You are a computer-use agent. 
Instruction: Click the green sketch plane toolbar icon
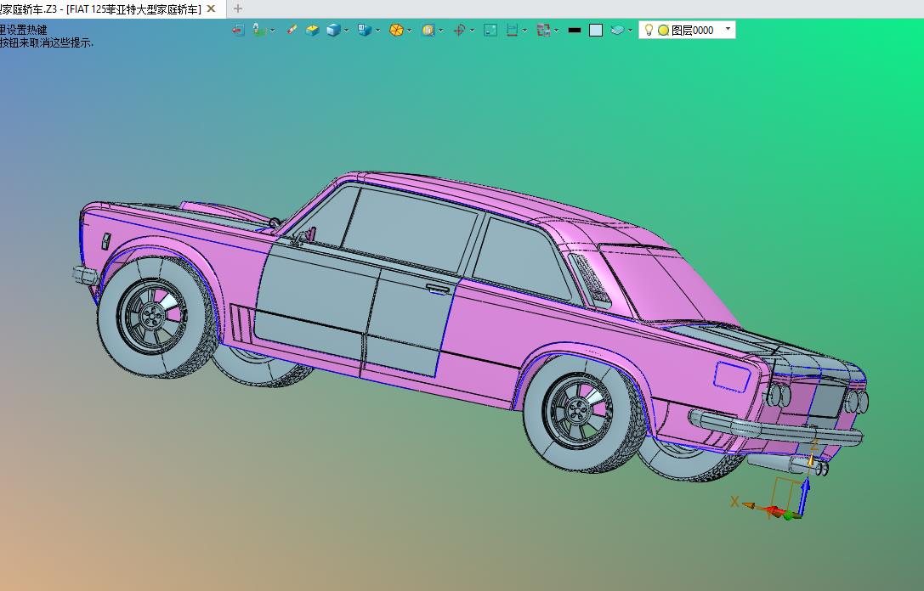258,30
